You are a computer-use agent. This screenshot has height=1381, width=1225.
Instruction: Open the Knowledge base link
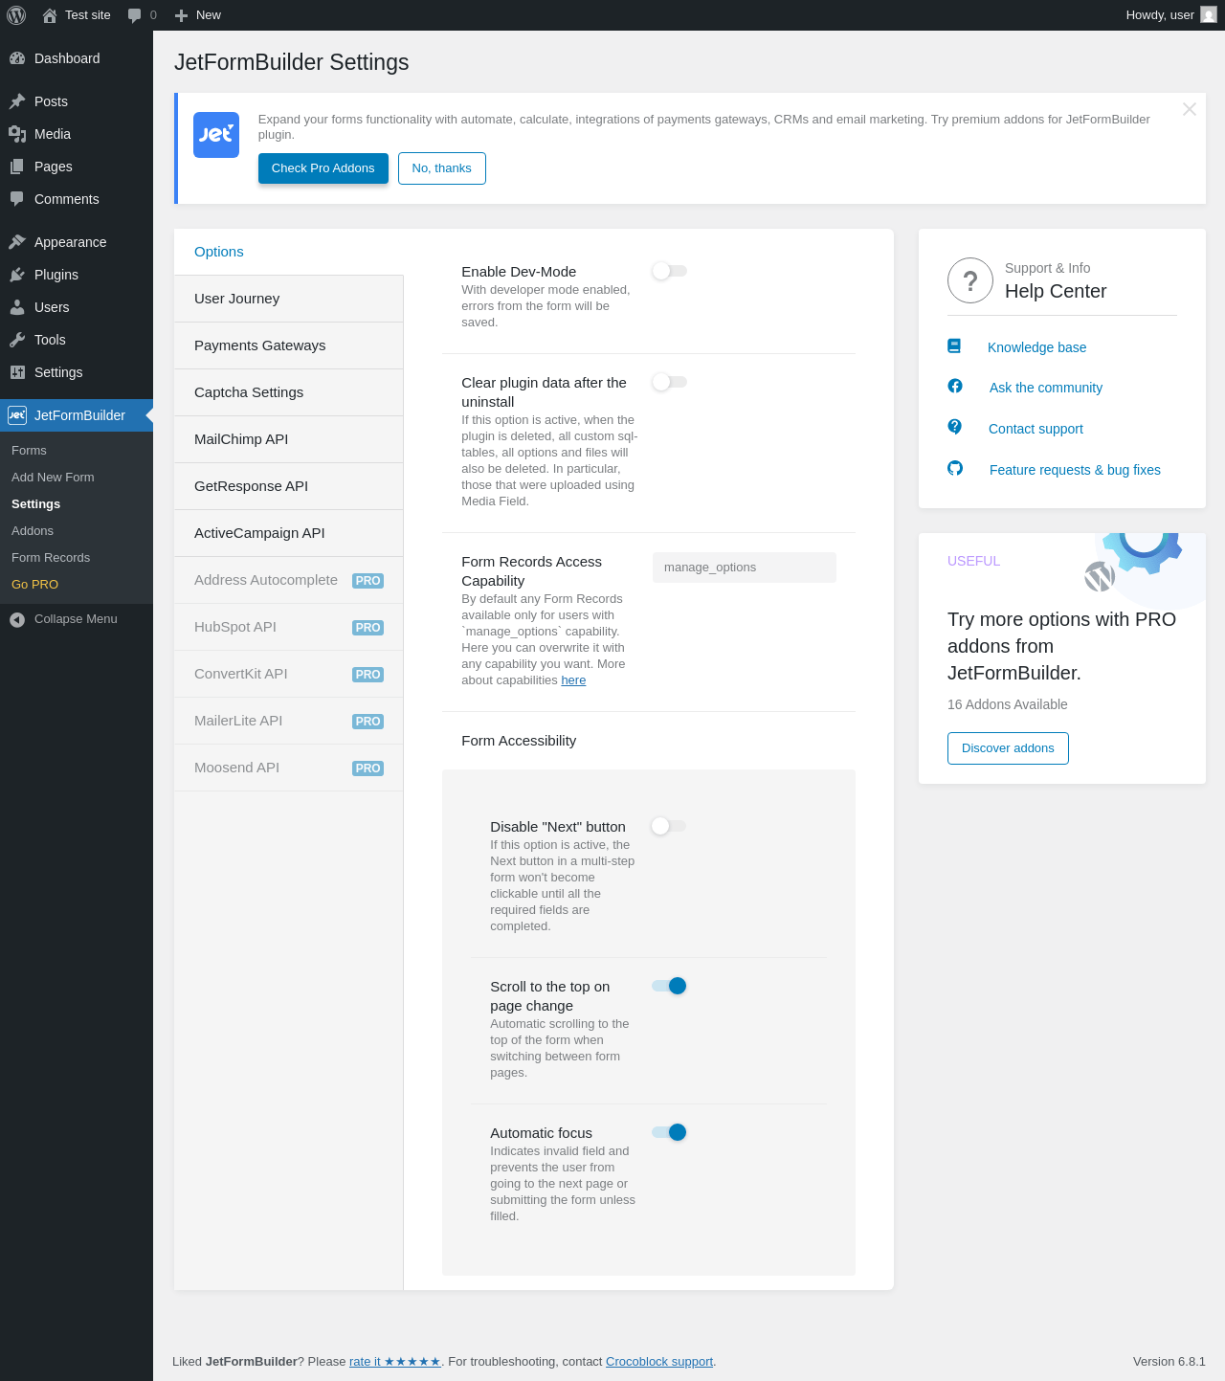[1037, 347]
